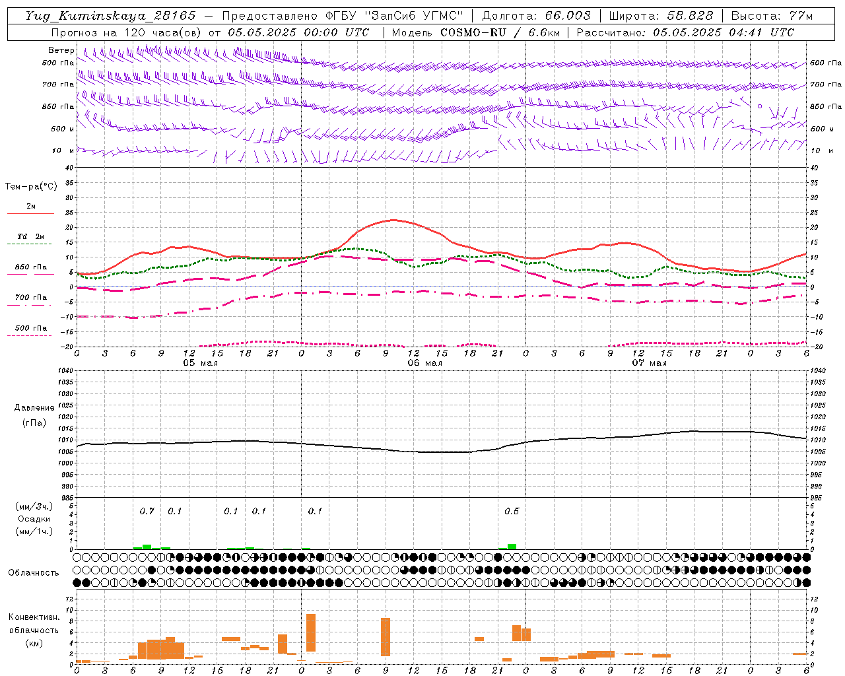The width and height of the screenshot is (845, 676).
Task: Click the 0.7 precipitation amount value
Action: click(x=147, y=511)
